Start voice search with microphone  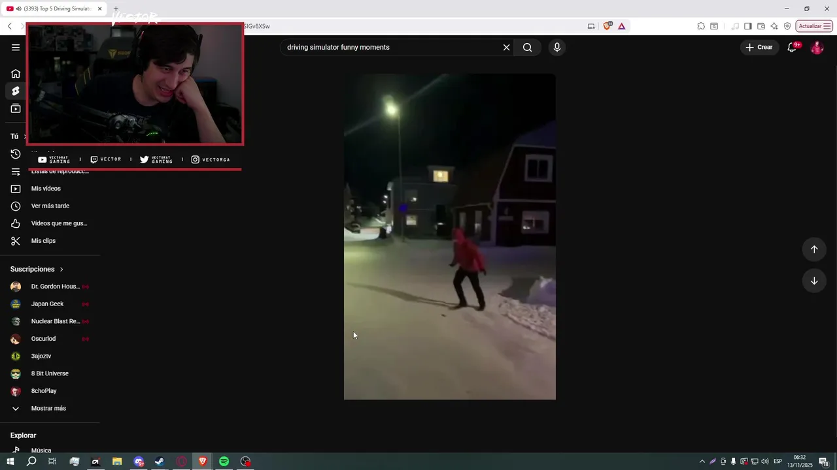click(556, 47)
